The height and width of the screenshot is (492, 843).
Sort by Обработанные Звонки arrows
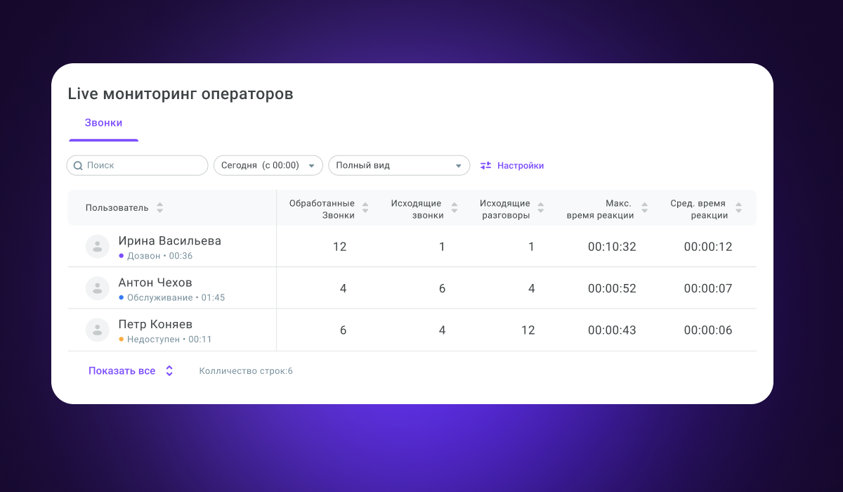pyautogui.click(x=365, y=208)
